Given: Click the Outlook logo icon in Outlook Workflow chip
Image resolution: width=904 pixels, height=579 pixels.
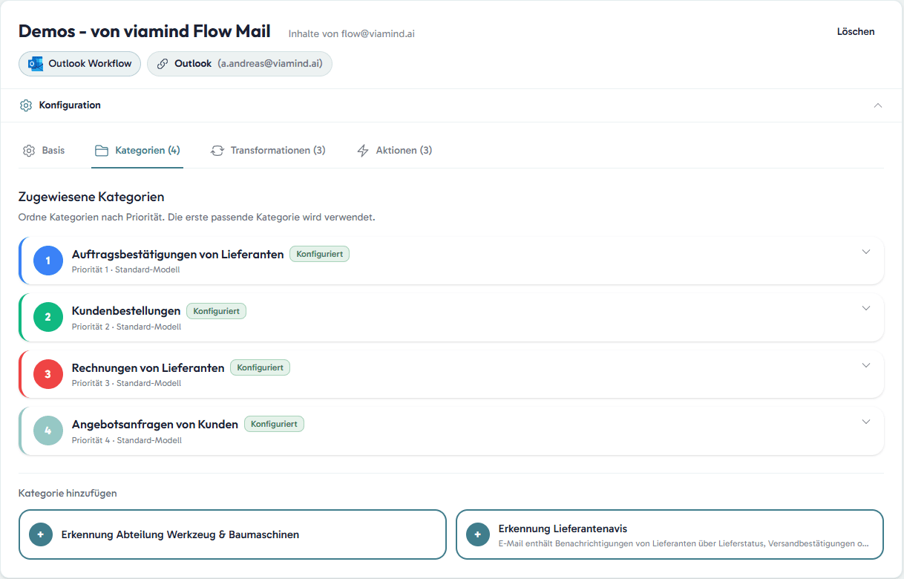Looking at the screenshot, I should pos(35,64).
